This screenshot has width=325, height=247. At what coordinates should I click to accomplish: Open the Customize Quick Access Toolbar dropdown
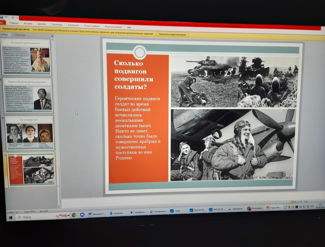17,18
